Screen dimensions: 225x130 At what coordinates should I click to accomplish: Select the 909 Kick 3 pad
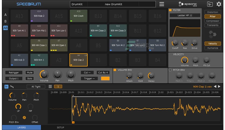click(19, 60)
